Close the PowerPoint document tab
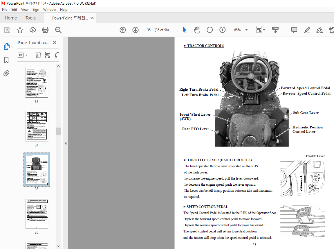The width and height of the screenshot is (334, 249). click(93, 18)
